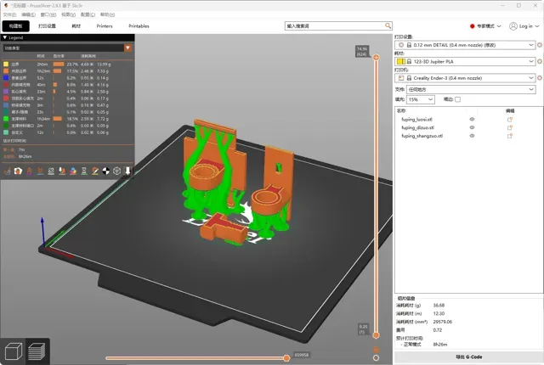
Task: Toggle tool changes icon in legend toolbar
Action: coord(62,171)
